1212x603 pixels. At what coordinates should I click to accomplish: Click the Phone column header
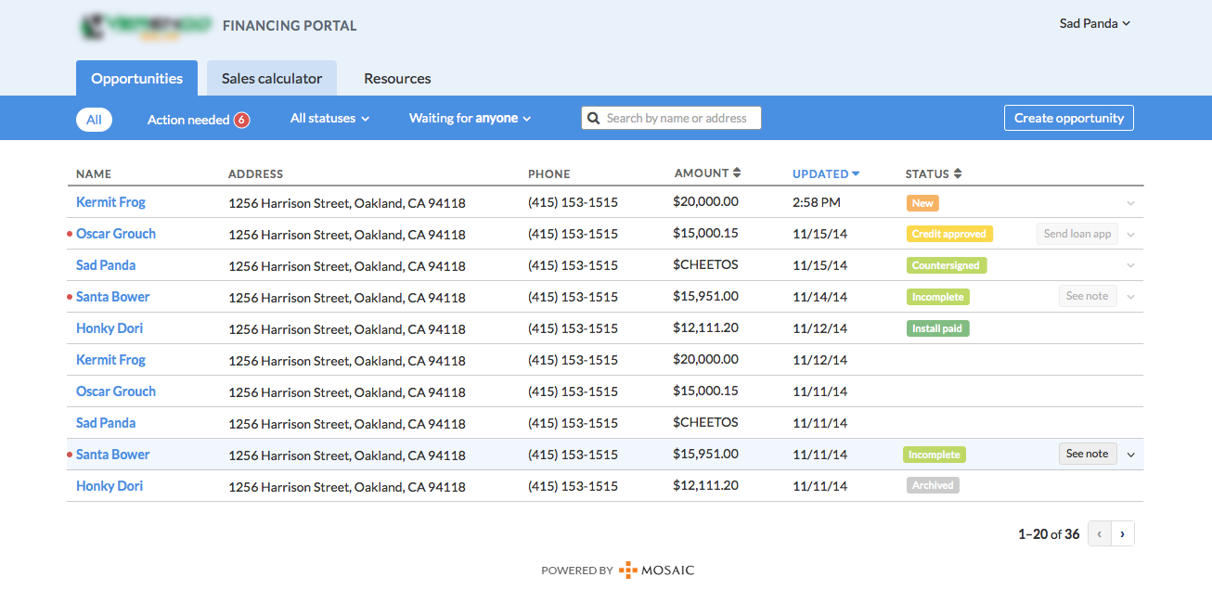click(x=549, y=173)
